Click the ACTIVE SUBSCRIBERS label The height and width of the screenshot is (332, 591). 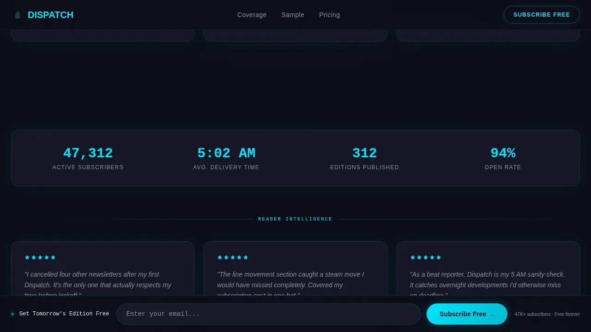click(88, 167)
